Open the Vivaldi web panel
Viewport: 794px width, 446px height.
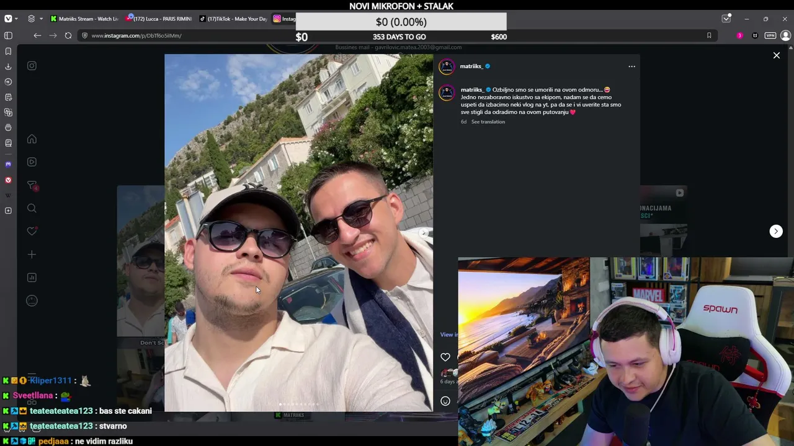coord(8,180)
